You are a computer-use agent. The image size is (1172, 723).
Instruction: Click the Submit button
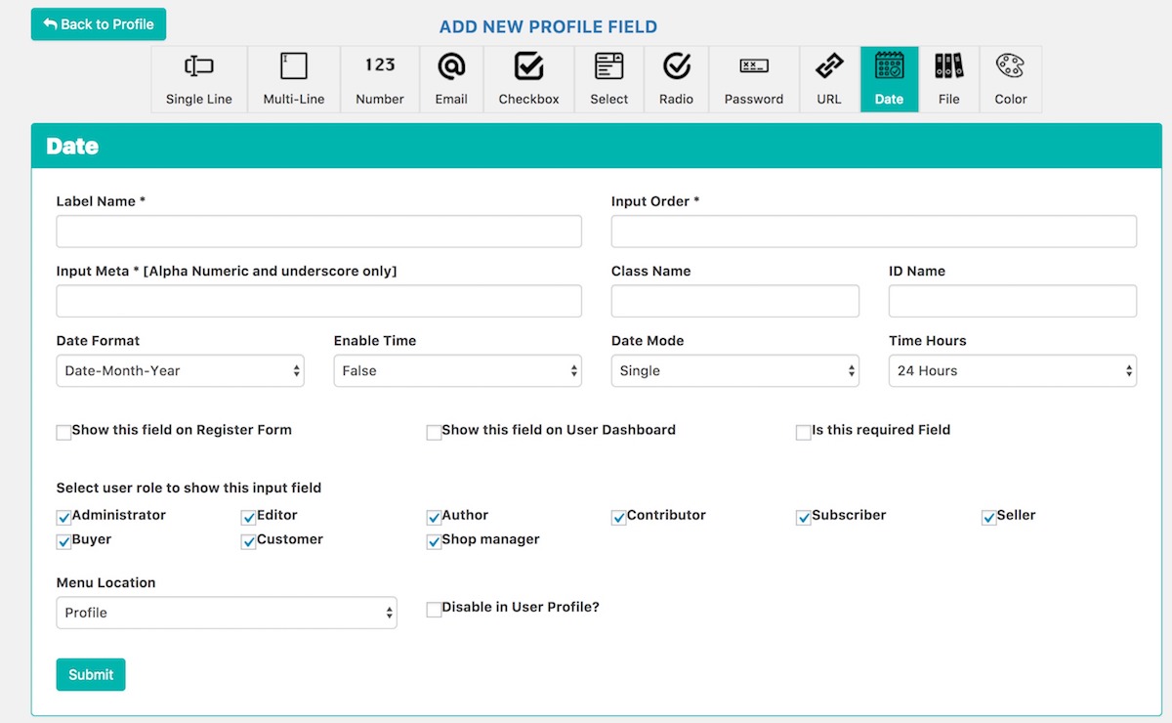[91, 674]
